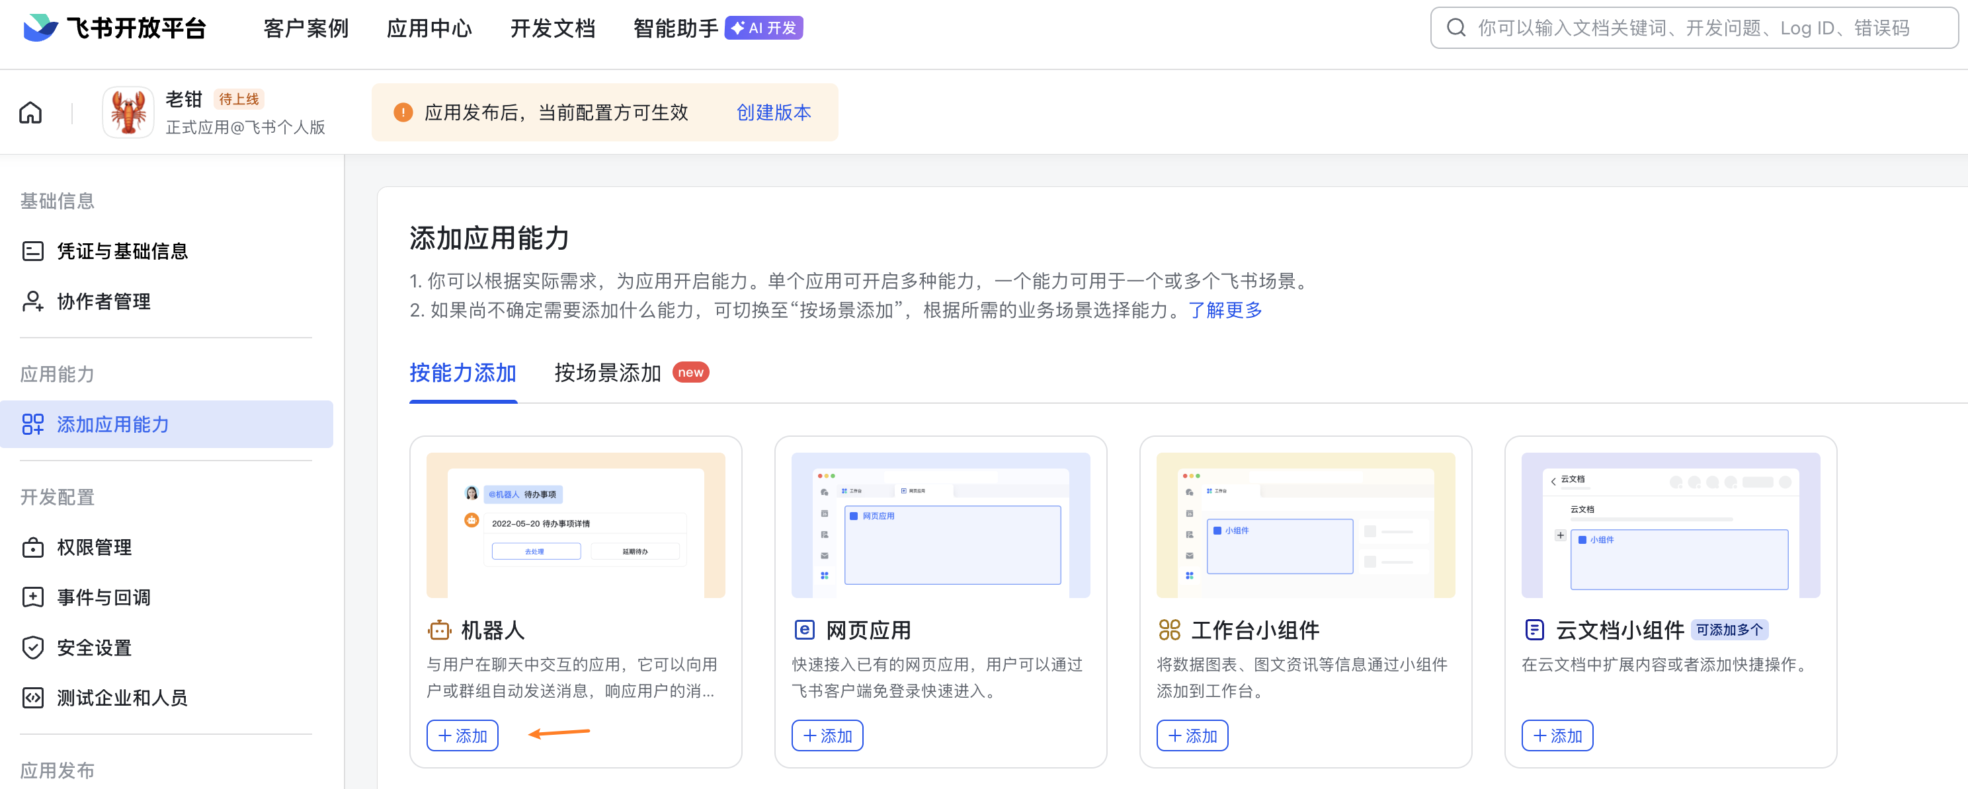Add the 云文档小组件 capability
Viewport: 1968px width, 789px height.
pos(1558,735)
